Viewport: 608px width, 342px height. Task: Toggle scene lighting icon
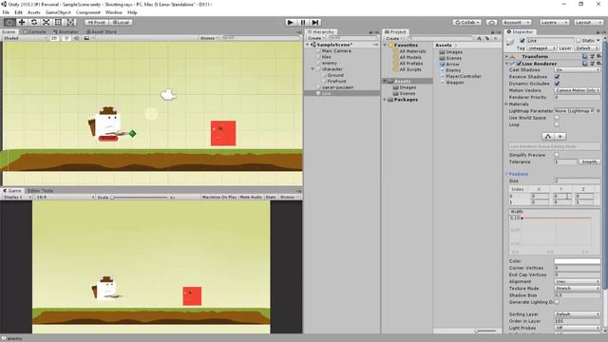tap(66, 38)
